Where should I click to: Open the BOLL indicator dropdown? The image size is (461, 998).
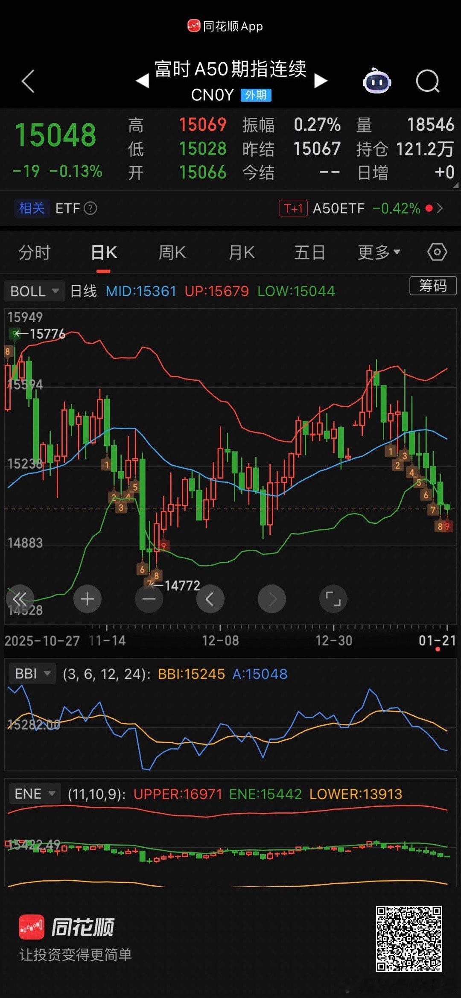point(35,291)
